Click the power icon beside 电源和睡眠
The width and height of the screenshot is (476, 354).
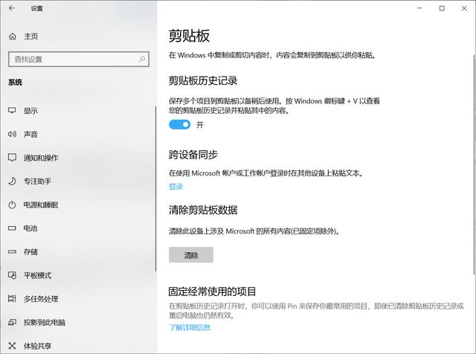[x=12, y=205]
